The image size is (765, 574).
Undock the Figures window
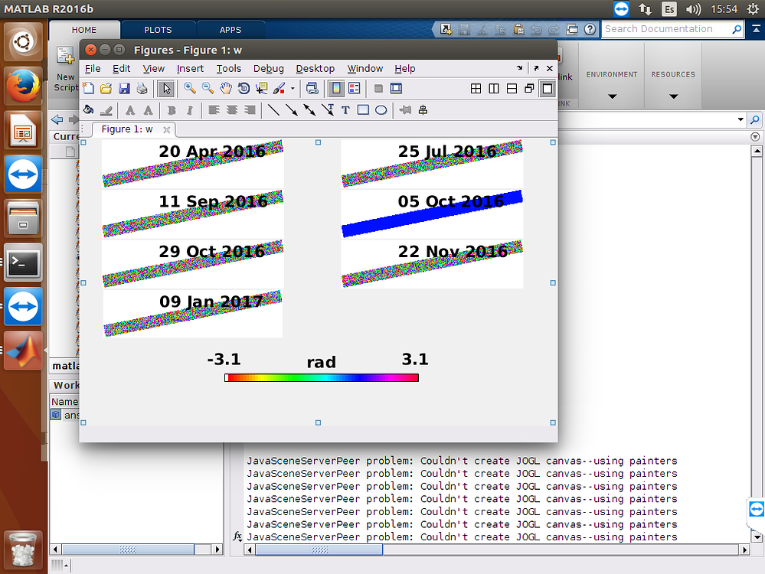536,68
